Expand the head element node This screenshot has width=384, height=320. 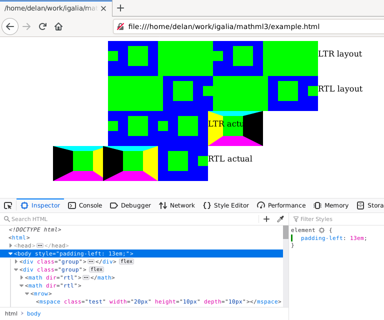pyautogui.click(x=10, y=245)
